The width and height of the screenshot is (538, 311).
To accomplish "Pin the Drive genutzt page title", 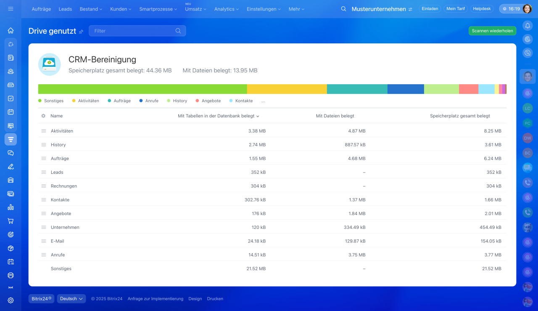I will click(81, 32).
